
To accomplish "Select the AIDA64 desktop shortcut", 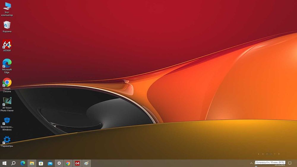I will [x=7, y=46].
